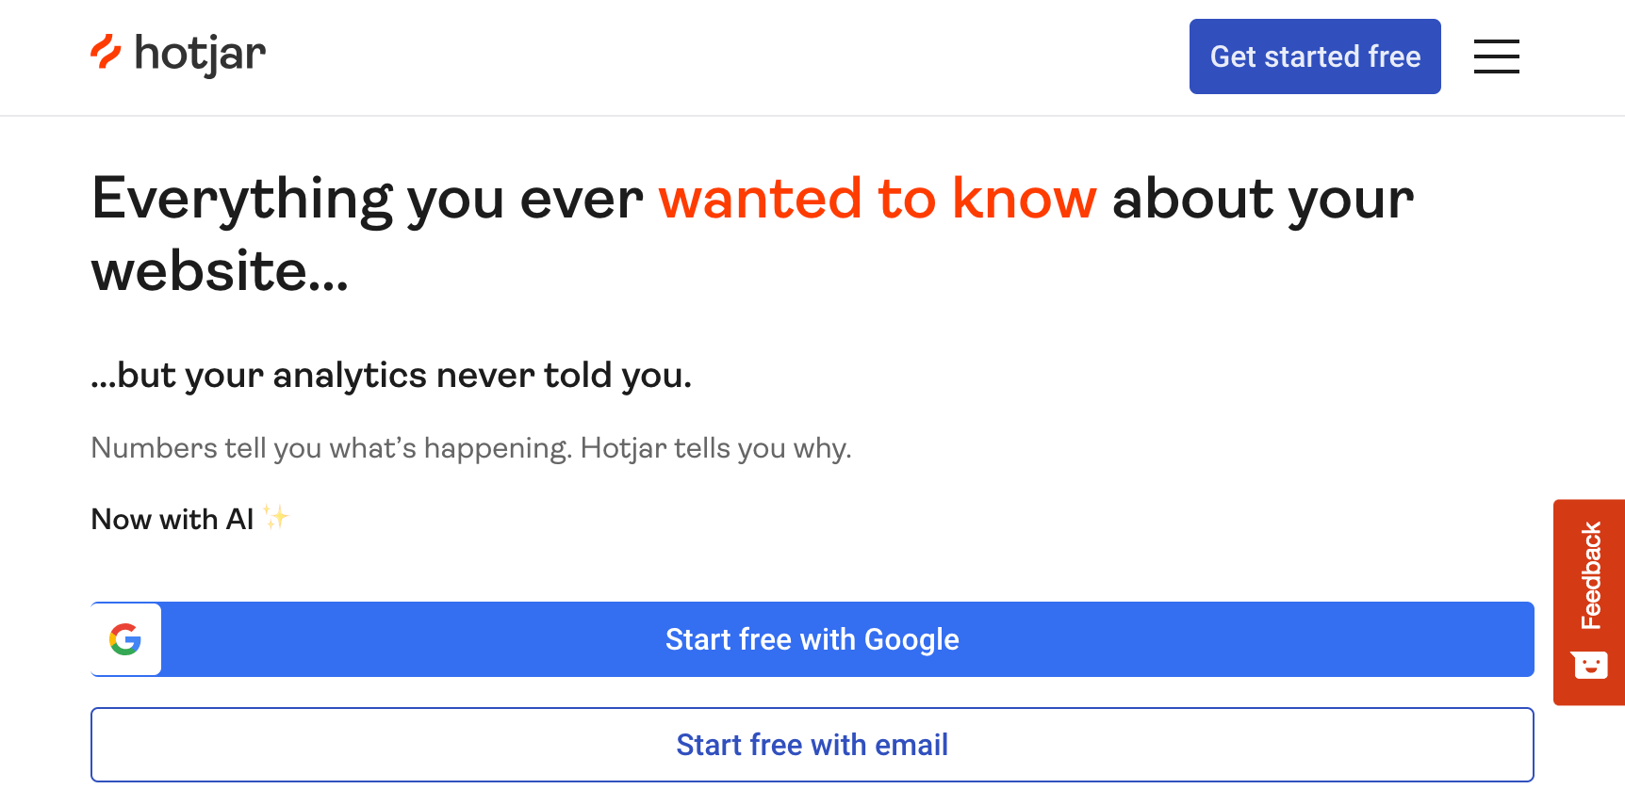
Task: Click the Get started free button
Action: (x=1315, y=56)
